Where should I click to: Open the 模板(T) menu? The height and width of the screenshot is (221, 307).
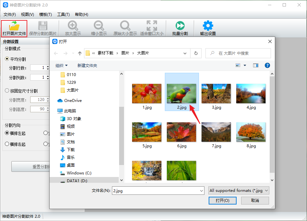[45, 15]
